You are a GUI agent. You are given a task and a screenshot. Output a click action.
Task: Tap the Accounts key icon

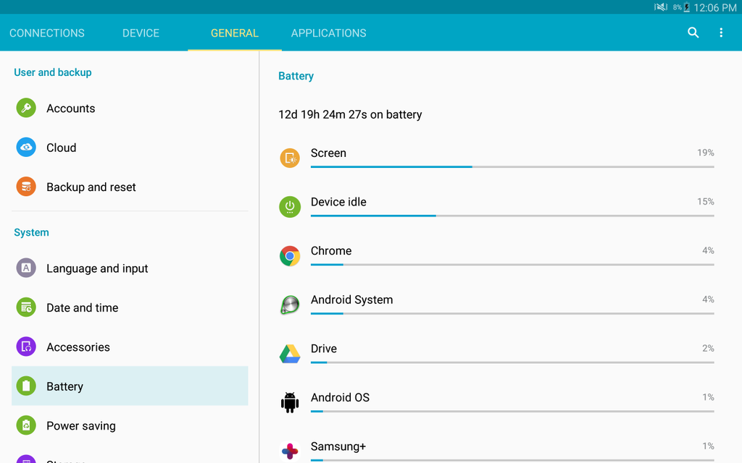point(26,109)
